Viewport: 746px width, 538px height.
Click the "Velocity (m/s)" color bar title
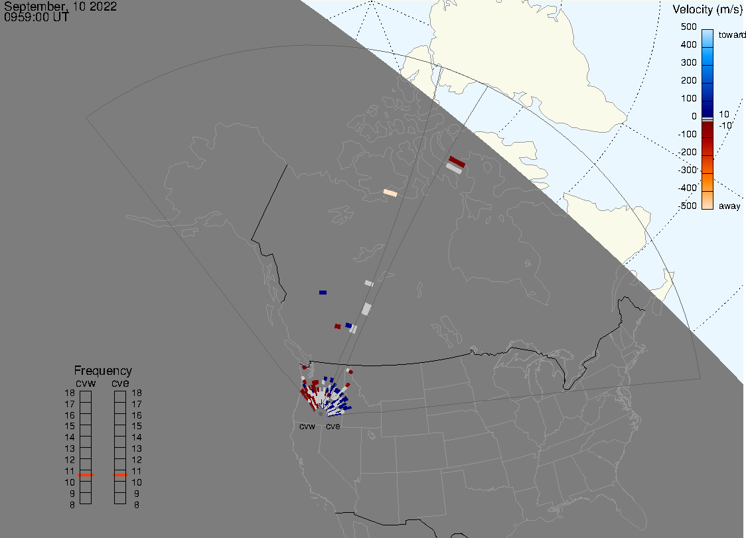[x=708, y=9]
